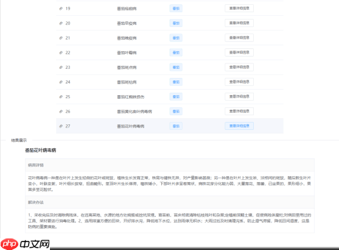Viewport: 339px width, 250px height.
Task: Click row number 19
Action: (x=68, y=9)
